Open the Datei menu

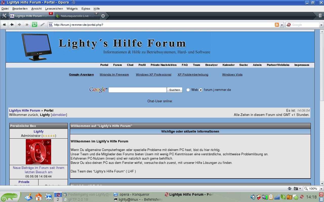point(5,9)
